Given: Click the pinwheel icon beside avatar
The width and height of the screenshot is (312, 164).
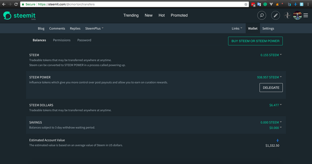Looking at the screenshot, I should click(287, 15).
